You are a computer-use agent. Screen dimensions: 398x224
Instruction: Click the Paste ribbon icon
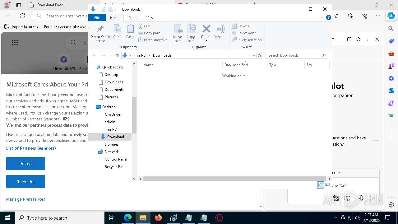tap(130, 32)
